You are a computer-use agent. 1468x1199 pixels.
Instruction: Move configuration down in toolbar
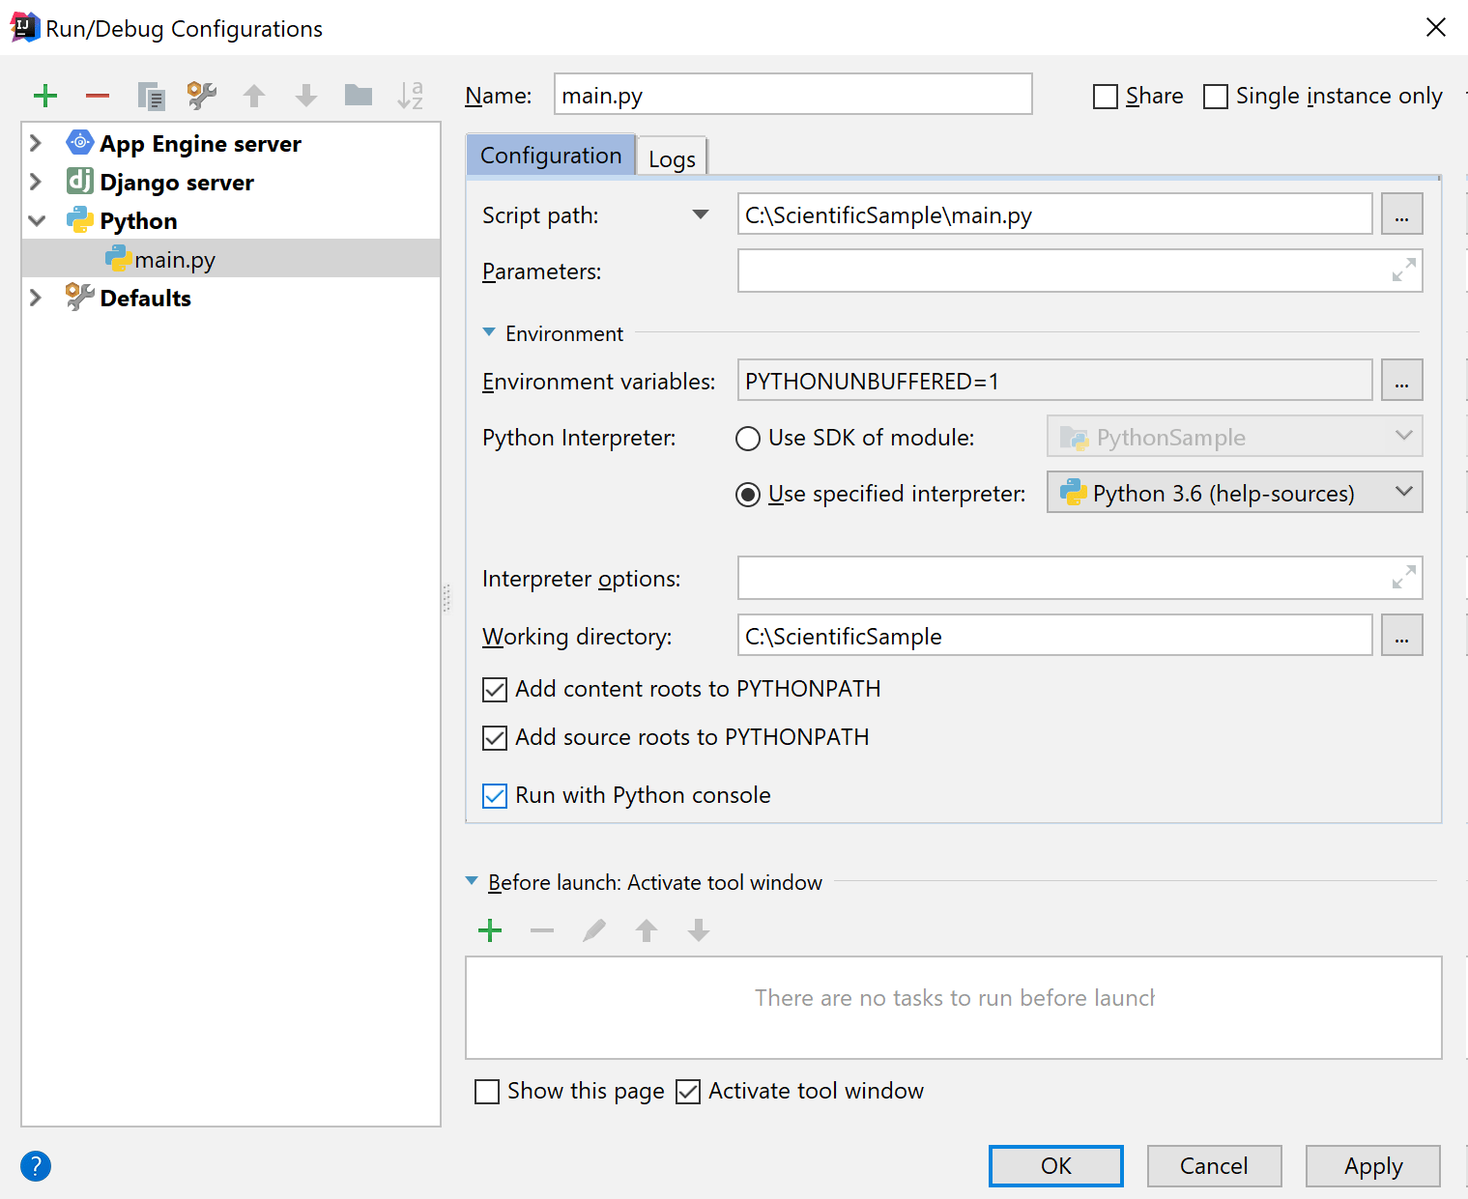[306, 96]
